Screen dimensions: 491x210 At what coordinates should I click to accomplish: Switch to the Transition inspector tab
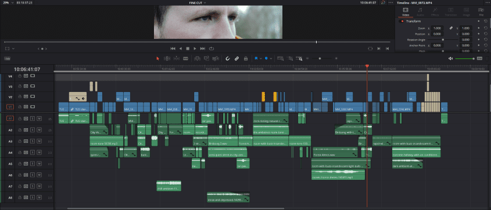point(450,12)
